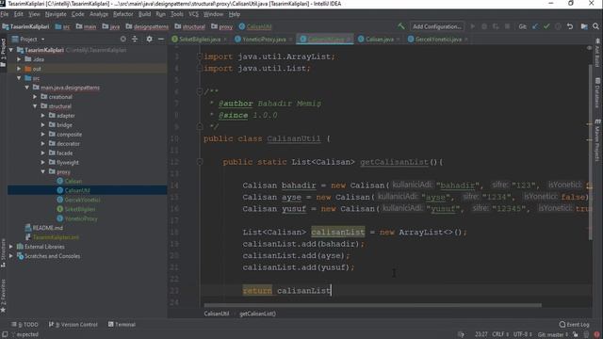
Task: Click the designpatterns breadcrumb in navigation bar
Action: [x=147, y=26]
